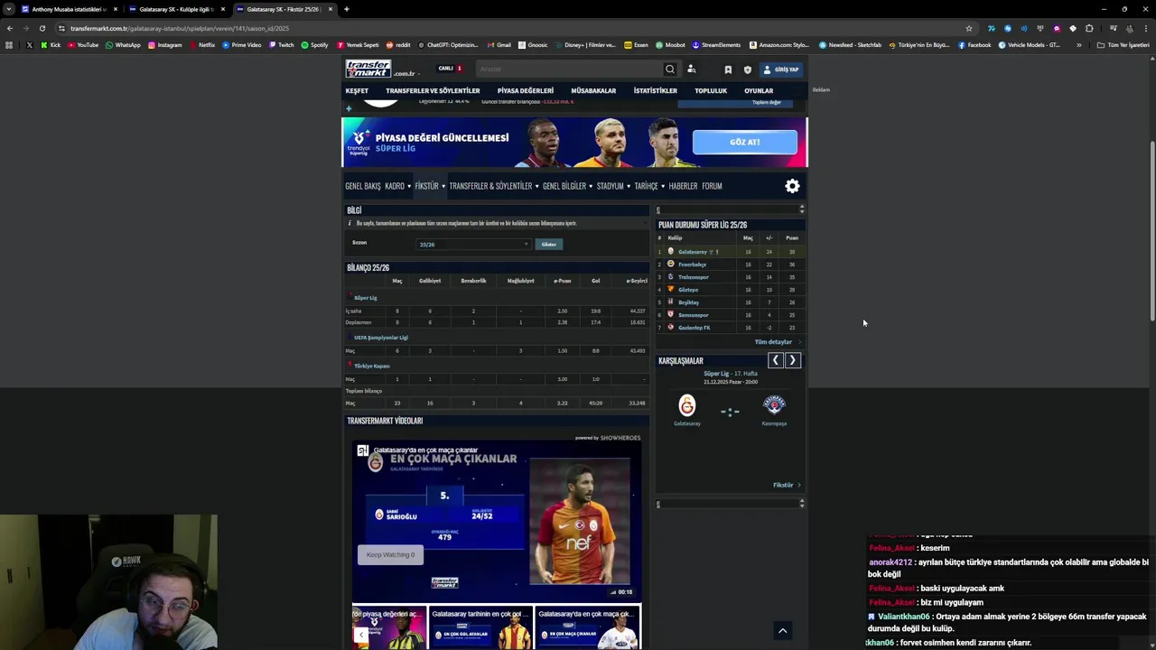Open Müsabakalar in main navigation
This screenshot has width=1156, height=650.
593,90
